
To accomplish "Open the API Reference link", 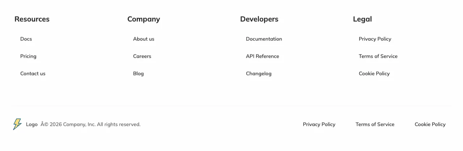I will pos(263,56).
